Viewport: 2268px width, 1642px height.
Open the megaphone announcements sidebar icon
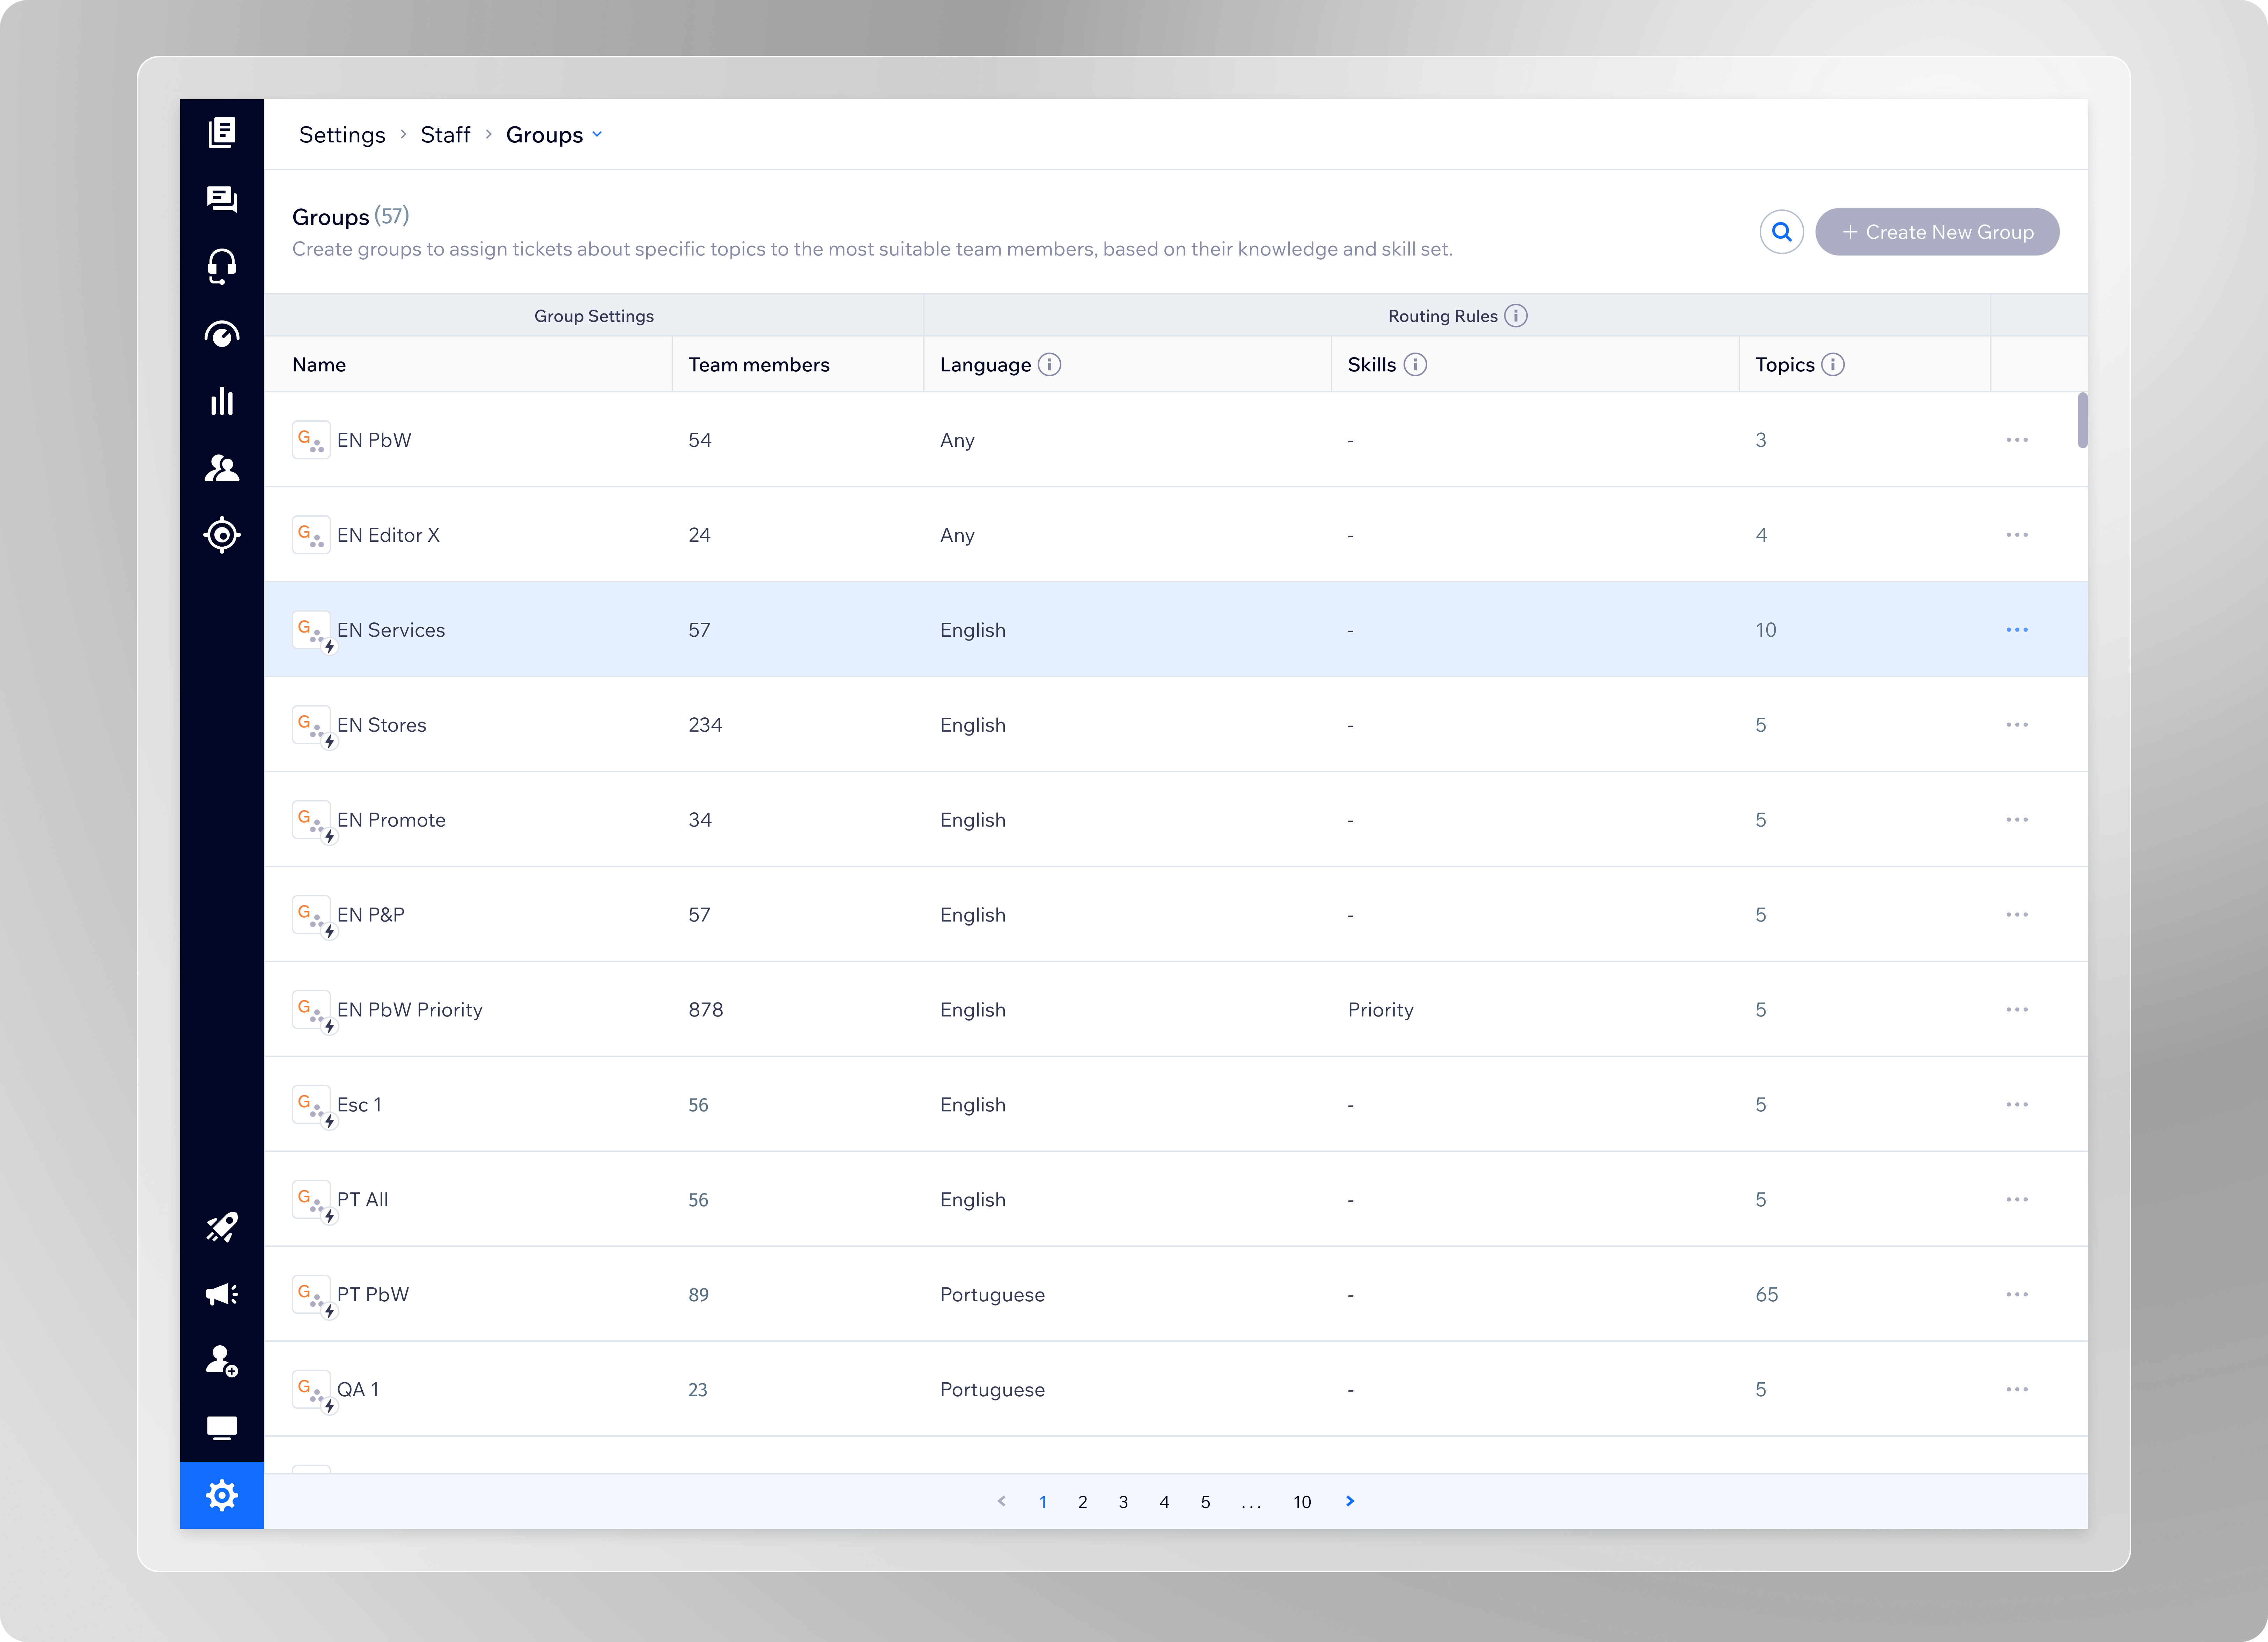(x=222, y=1294)
